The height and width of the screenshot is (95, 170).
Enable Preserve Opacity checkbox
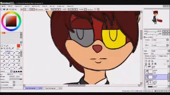tap(144, 56)
